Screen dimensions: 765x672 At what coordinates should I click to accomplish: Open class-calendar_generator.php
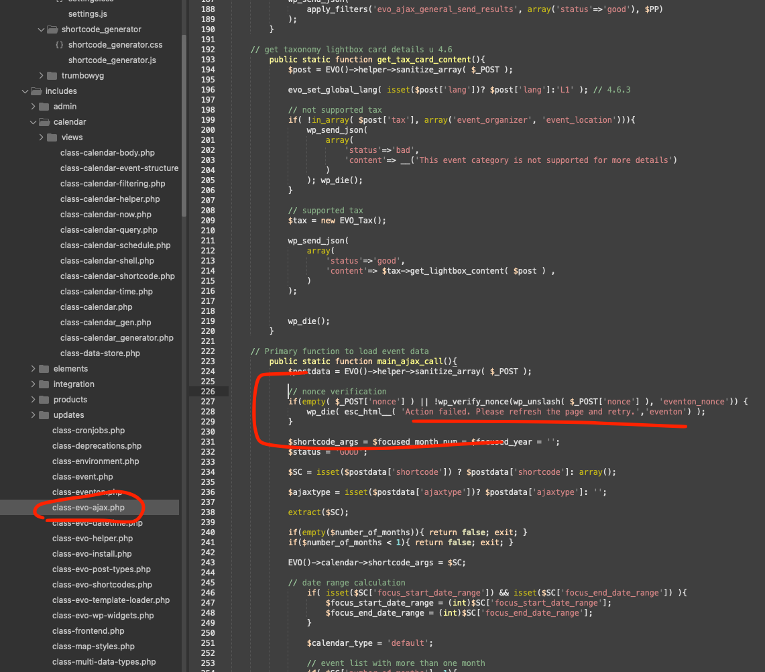pyautogui.click(x=117, y=338)
